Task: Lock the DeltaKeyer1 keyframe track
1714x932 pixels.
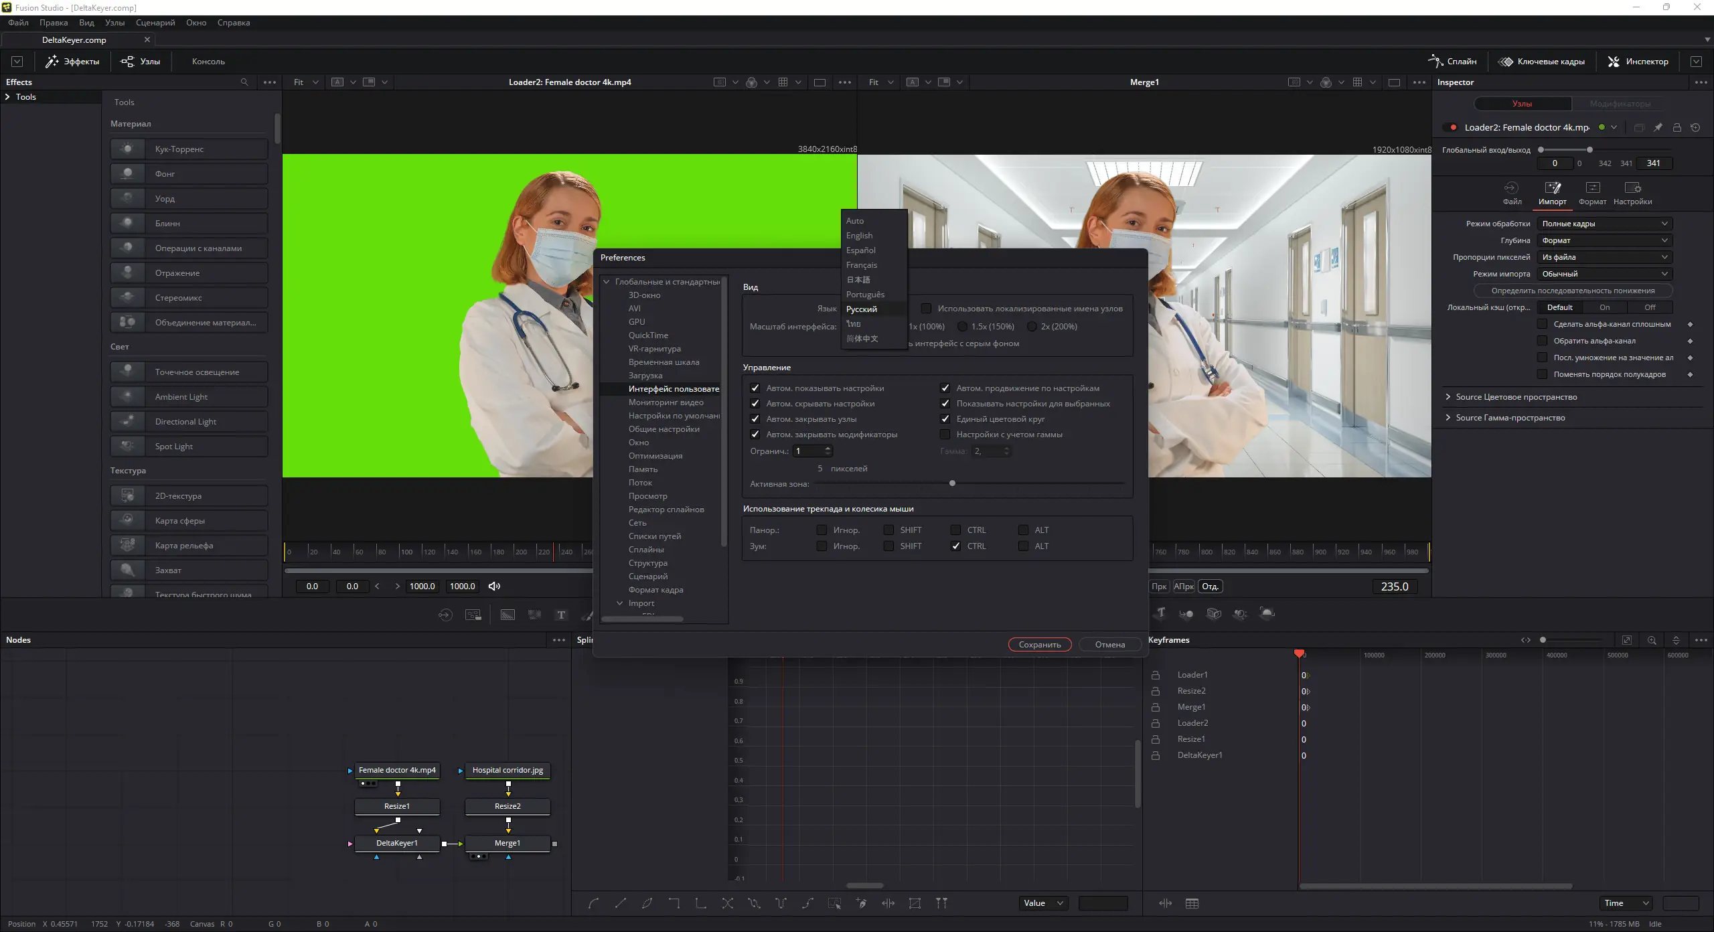Action: click(1156, 755)
